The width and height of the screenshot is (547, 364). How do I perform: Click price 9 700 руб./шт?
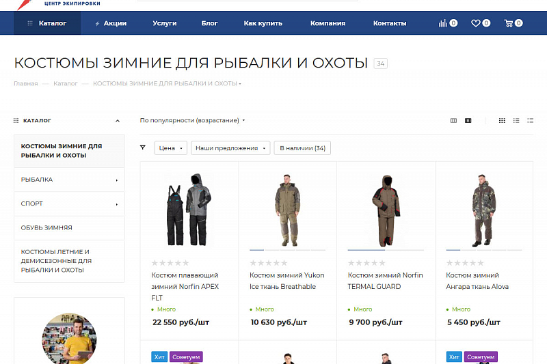tap(375, 322)
